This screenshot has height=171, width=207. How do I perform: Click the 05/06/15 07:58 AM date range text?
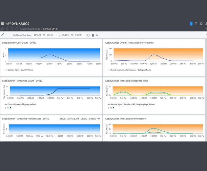point(80,119)
